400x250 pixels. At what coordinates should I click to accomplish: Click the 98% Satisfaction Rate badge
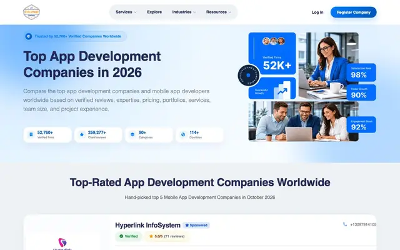(361, 72)
